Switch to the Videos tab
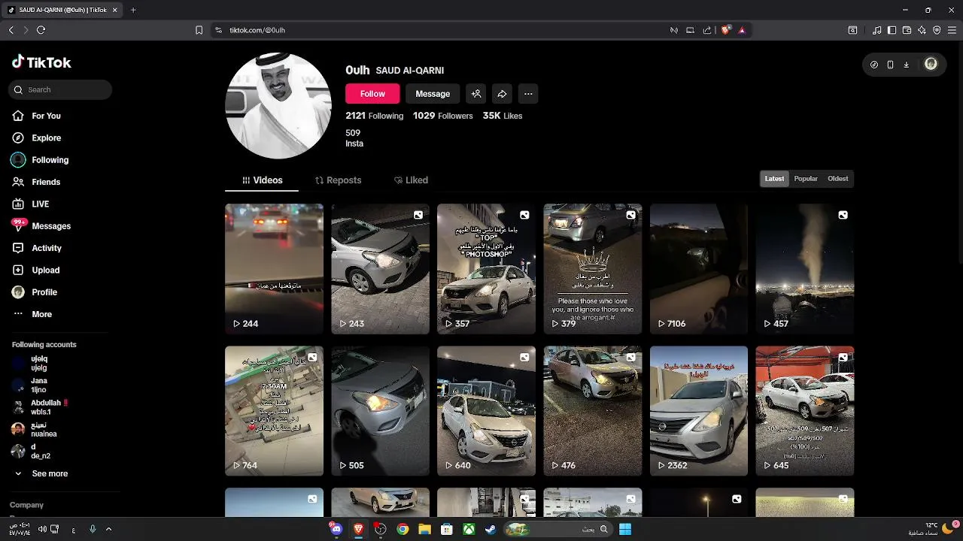The height and width of the screenshot is (541, 963). (262, 180)
